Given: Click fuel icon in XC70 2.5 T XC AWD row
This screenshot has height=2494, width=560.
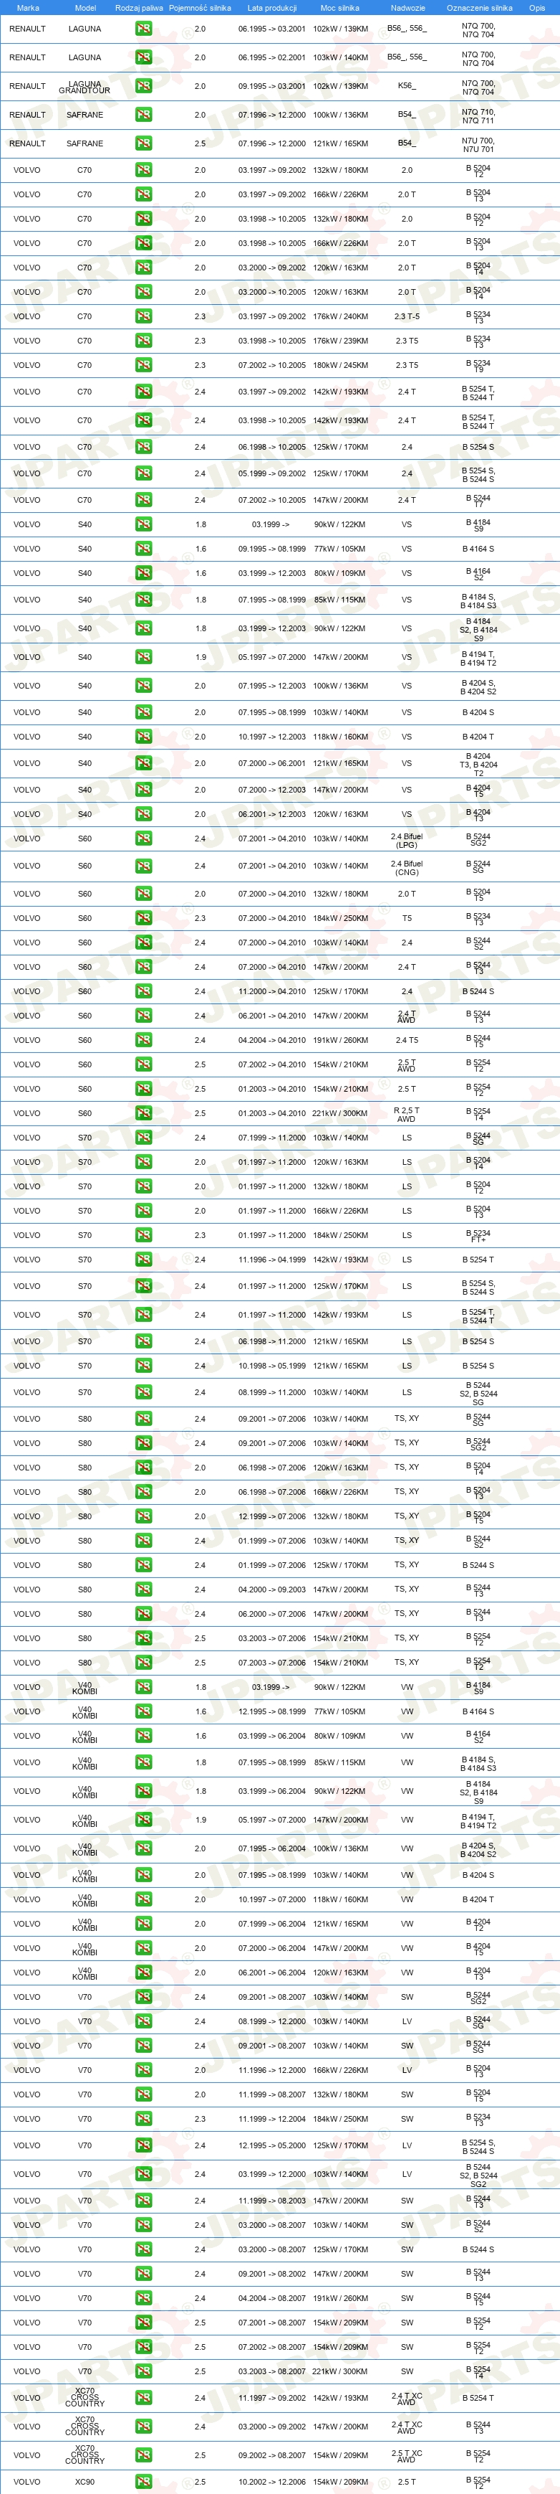Looking at the screenshot, I should [143, 2455].
